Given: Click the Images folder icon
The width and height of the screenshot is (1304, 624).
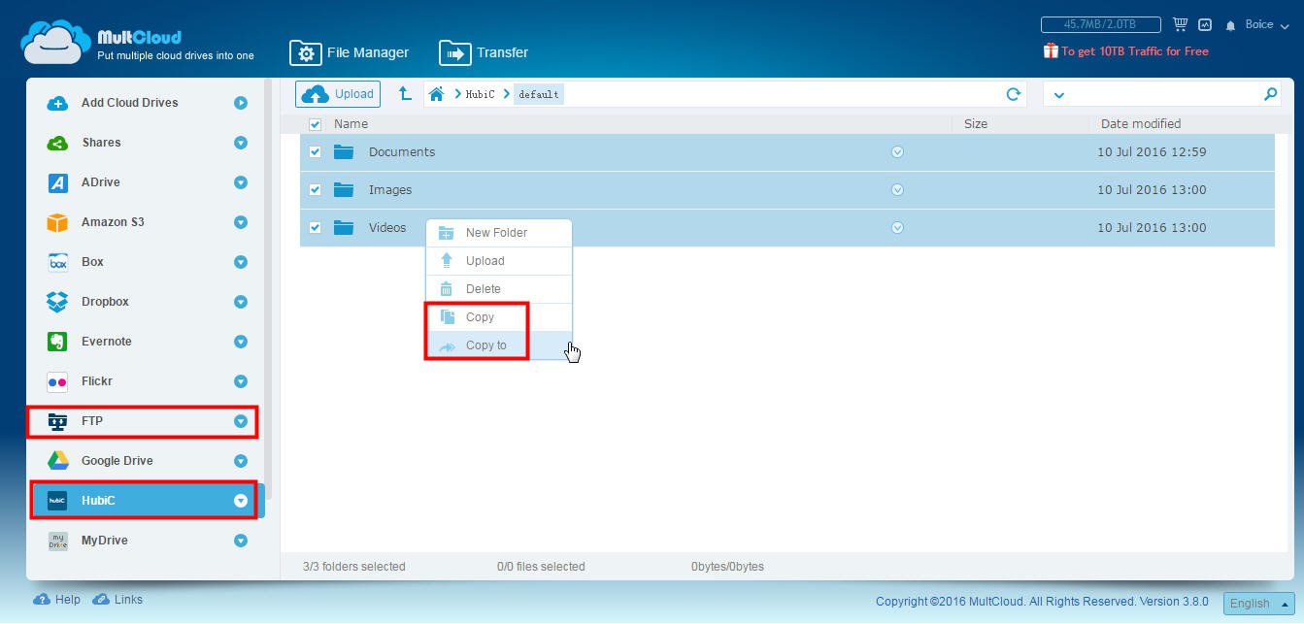Looking at the screenshot, I should pyautogui.click(x=344, y=189).
